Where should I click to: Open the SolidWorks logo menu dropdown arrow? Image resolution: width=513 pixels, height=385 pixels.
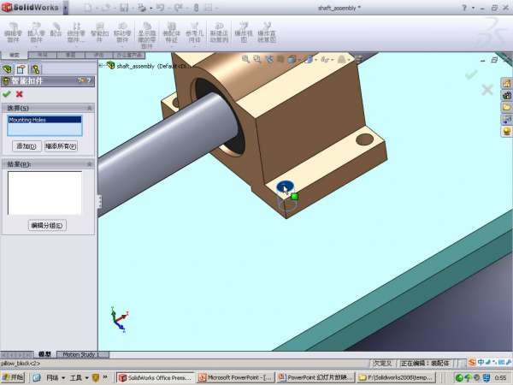[x=67, y=8]
